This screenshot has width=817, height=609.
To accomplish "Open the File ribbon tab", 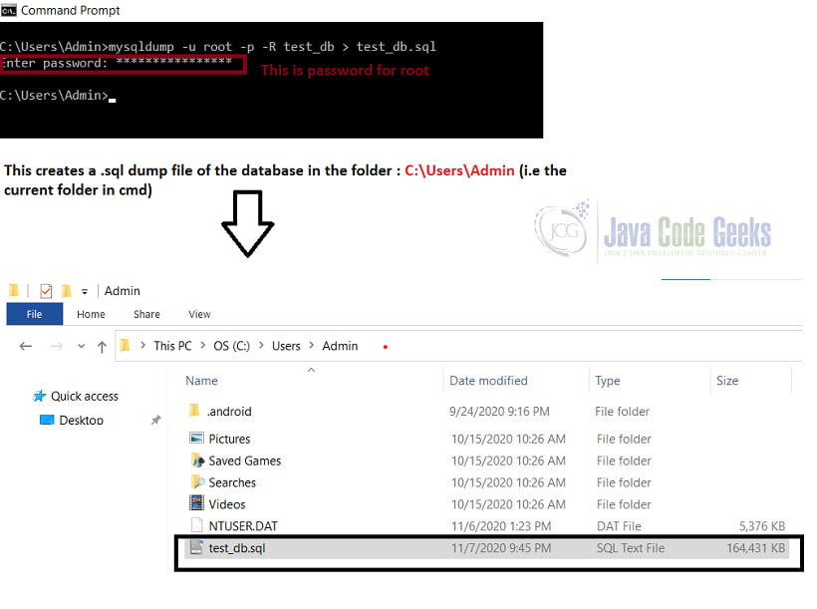I will pyautogui.click(x=35, y=314).
